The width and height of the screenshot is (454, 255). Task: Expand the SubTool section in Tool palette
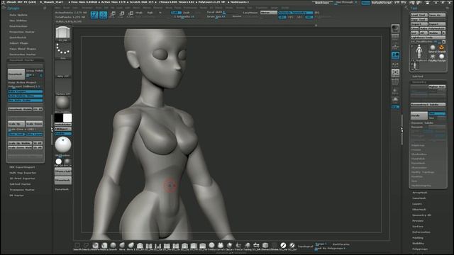pos(418,76)
